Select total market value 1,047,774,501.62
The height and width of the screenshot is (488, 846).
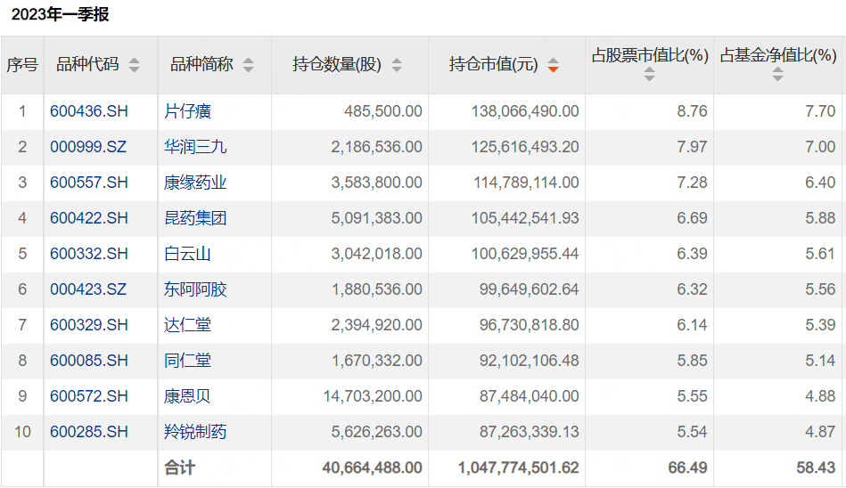point(519,468)
